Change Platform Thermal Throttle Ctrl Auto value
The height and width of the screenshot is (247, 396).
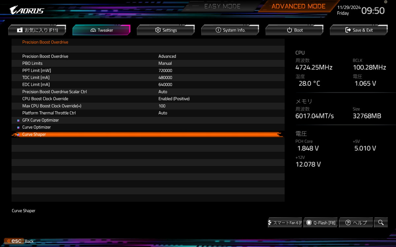[163, 113]
